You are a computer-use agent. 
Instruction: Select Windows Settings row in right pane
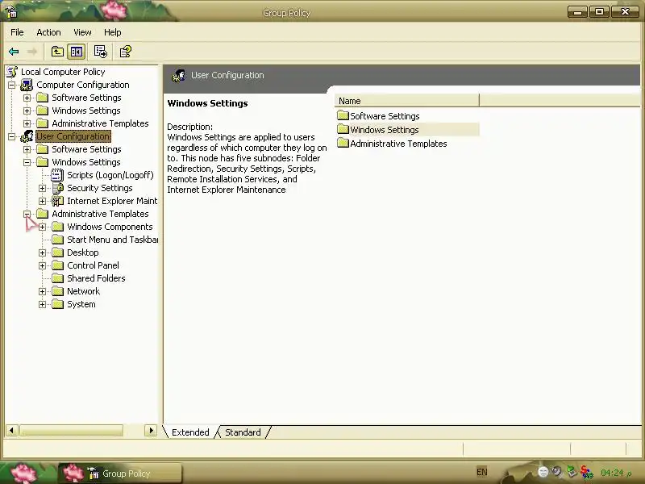(407, 130)
